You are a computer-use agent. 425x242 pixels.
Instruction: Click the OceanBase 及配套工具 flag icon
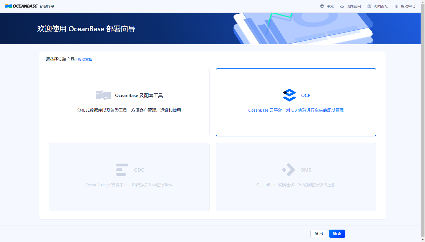click(x=103, y=95)
